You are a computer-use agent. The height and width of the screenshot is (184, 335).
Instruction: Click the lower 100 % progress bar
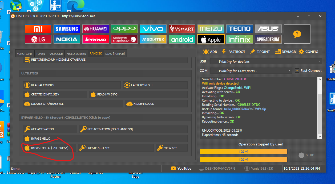(x=244, y=160)
